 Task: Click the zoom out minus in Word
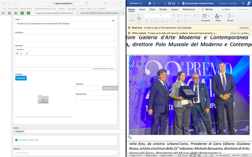[x=217, y=155]
